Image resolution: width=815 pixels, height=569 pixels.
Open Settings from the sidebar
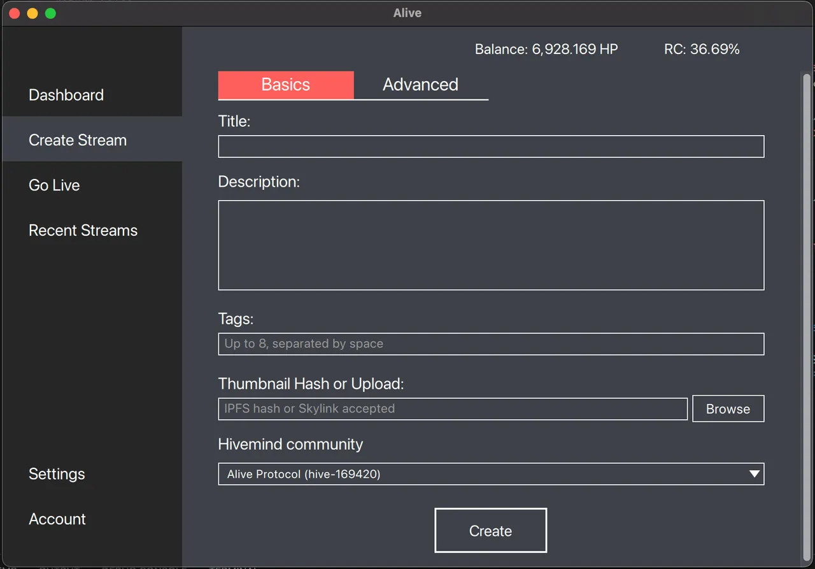(x=57, y=474)
